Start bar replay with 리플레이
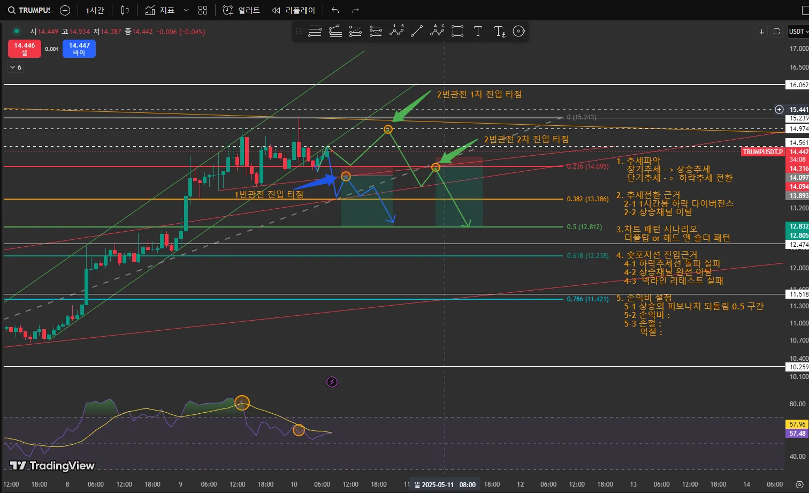 [293, 10]
